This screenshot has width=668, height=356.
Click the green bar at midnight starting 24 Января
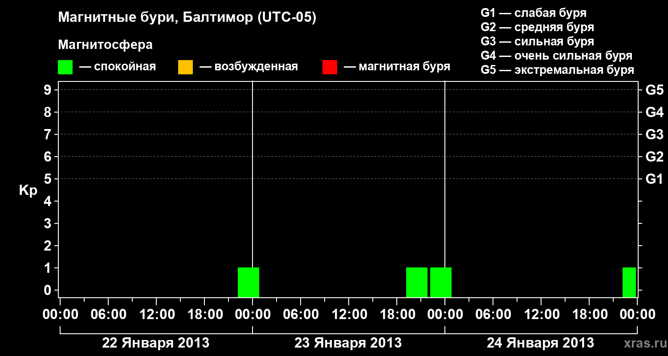(x=441, y=283)
